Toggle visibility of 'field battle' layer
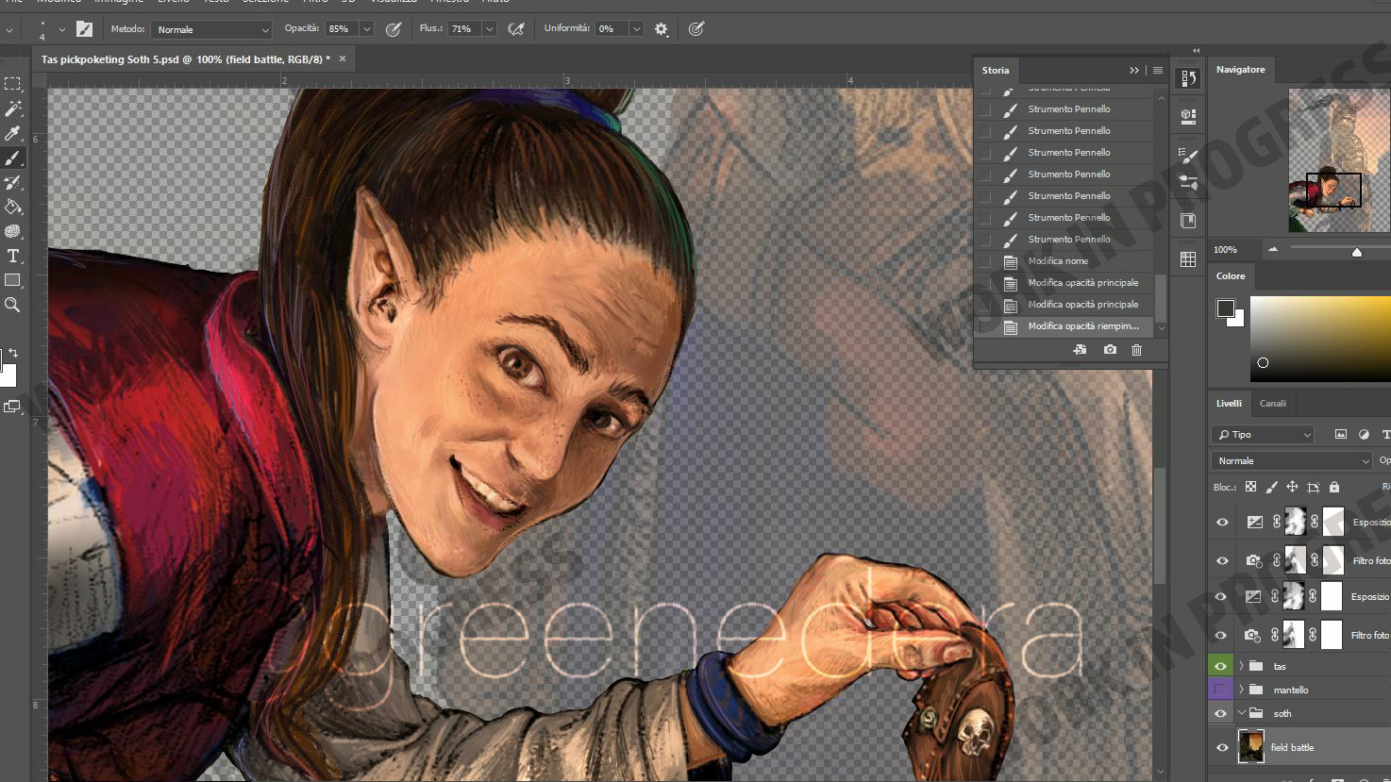 1222,747
